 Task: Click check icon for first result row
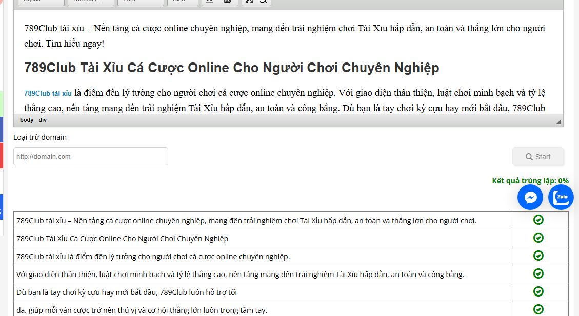[538, 220]
